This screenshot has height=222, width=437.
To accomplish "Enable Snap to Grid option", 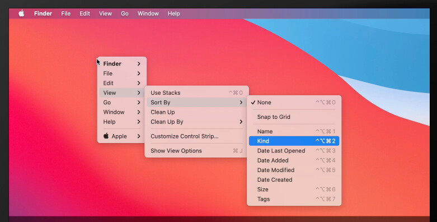I will (x=294, y=117).
